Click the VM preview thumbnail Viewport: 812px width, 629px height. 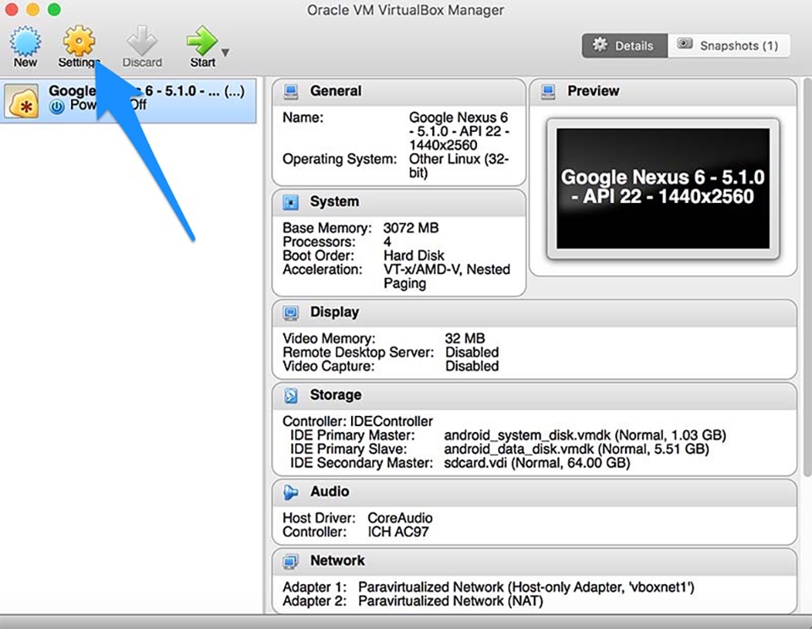point(663,189)
